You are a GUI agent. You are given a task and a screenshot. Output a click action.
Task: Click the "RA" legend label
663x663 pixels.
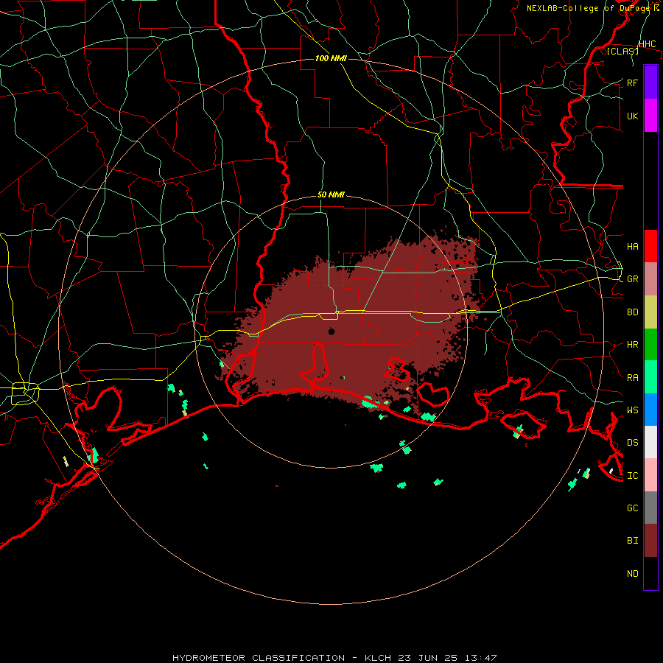pyautogui.click(x=632, y=378)
